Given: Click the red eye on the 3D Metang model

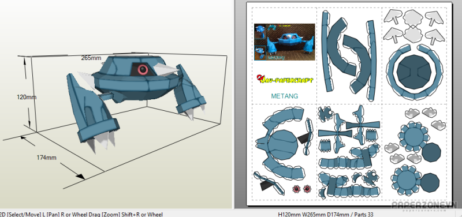Looking at the screenshot, I should 143,69.
